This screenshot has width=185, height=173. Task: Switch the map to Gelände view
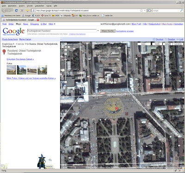pyautogui.click(x=178, y=44)
